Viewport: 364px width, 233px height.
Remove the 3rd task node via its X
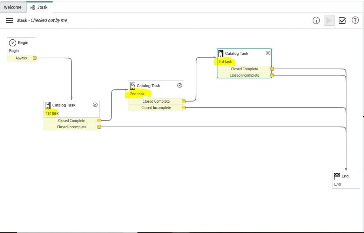tap(268, 53)
